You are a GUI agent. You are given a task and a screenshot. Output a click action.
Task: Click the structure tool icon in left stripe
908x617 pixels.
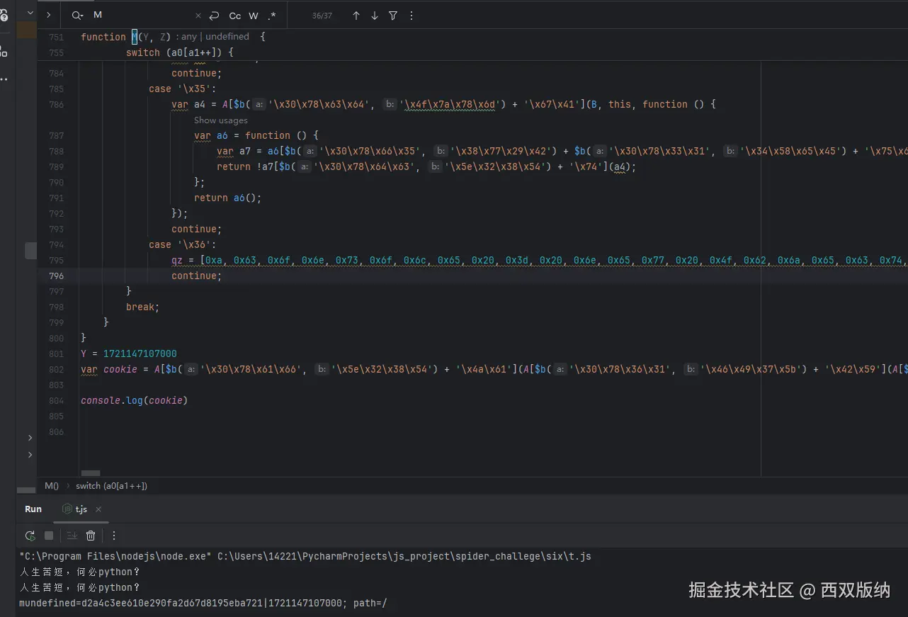pyautogui.click(x=4, y=51)
